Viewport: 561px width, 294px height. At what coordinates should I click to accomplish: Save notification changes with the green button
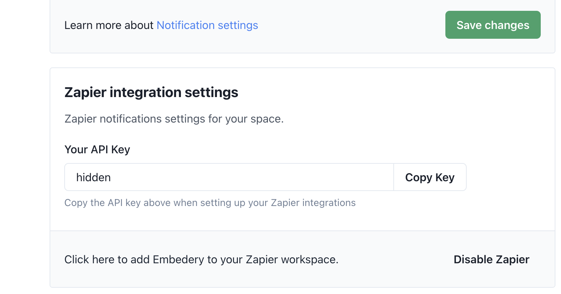click(493, 25)
